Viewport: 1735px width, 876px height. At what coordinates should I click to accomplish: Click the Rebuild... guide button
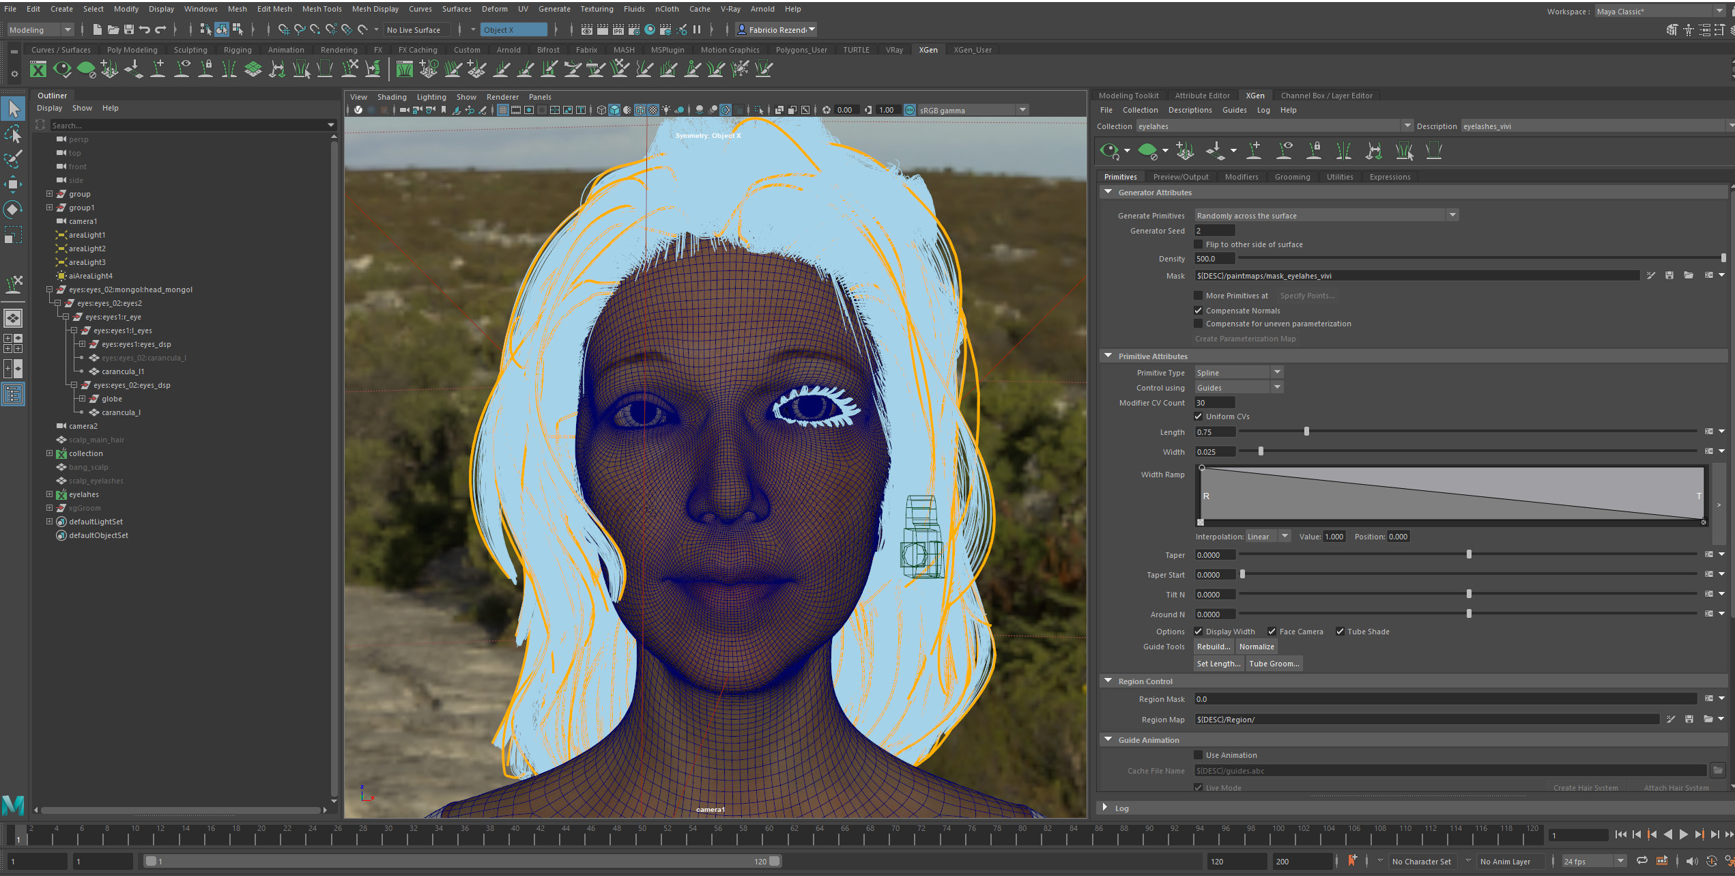(x=1214, y=647)
